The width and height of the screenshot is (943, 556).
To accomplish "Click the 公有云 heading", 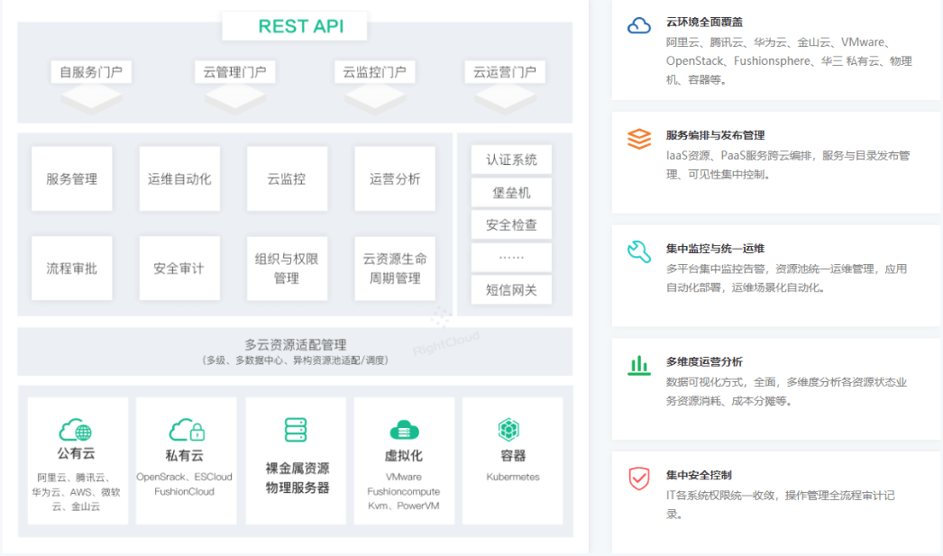I will (76, 453).
